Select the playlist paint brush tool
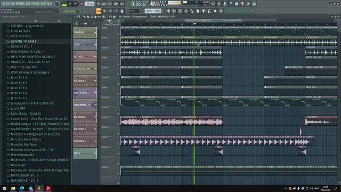The height and width of the screenshot is (192, 341). click(x=88, y=17)
